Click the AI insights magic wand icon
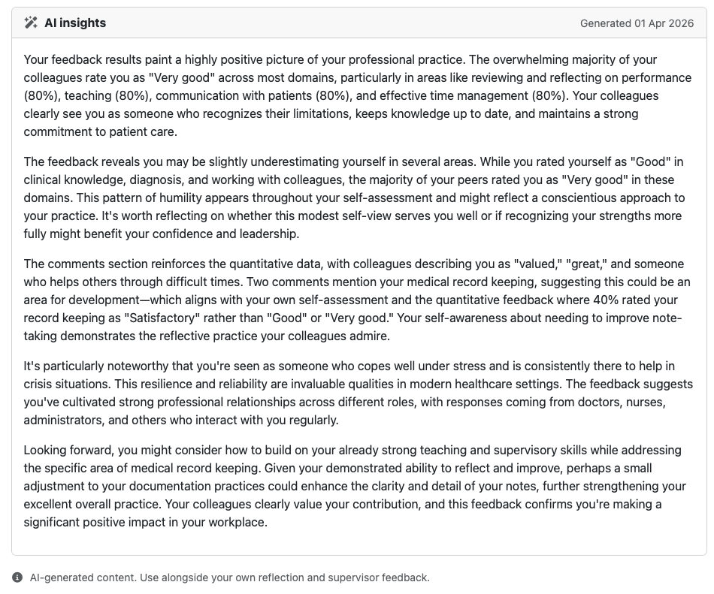 (x=31, y=23)
